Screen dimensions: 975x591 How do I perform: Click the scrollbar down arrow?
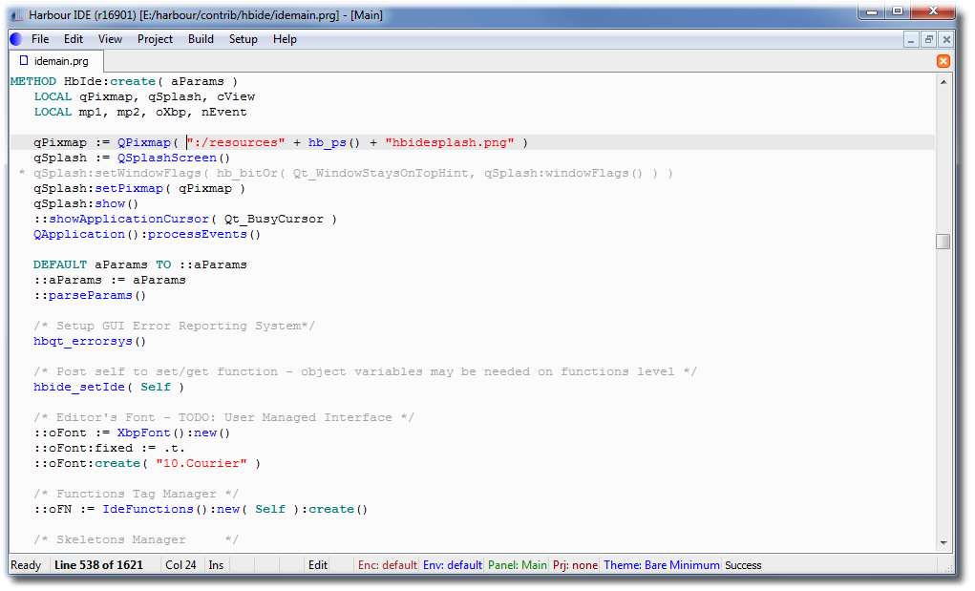coord(943,540)
